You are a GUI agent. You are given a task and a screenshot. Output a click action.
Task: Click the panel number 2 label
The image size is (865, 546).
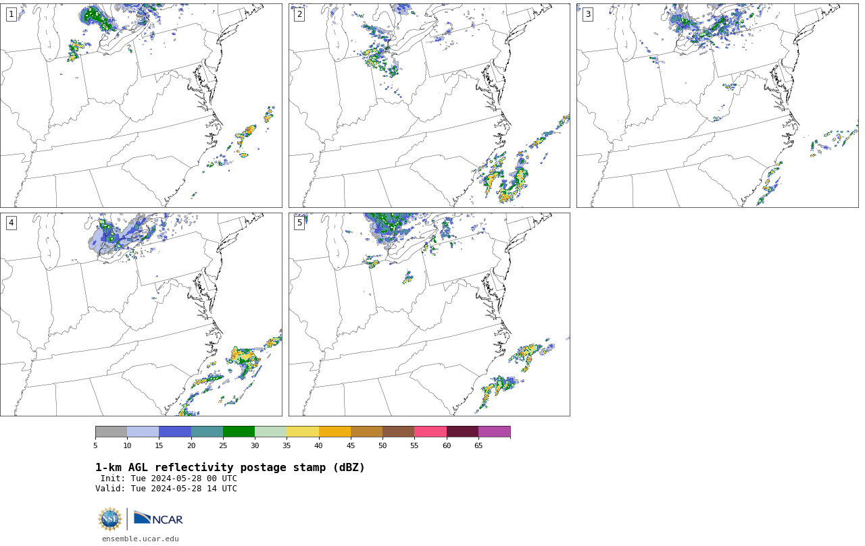(x=299, y=14)
